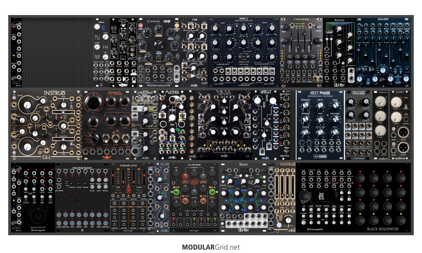Viewport: 422px width, 253px height.
Task: Click the left XLR output on twinOUT
Action: coord(403,133)
